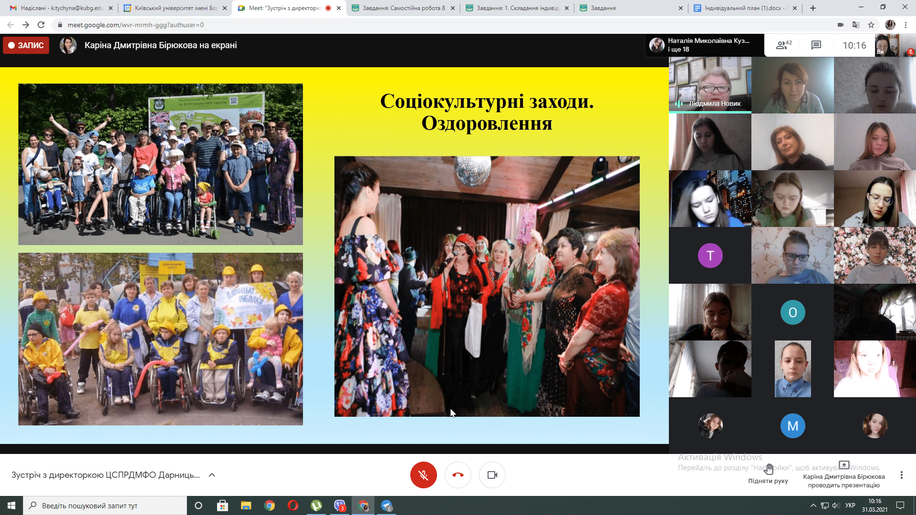Toggle the microphone mute button

click(x=423, y=475)
